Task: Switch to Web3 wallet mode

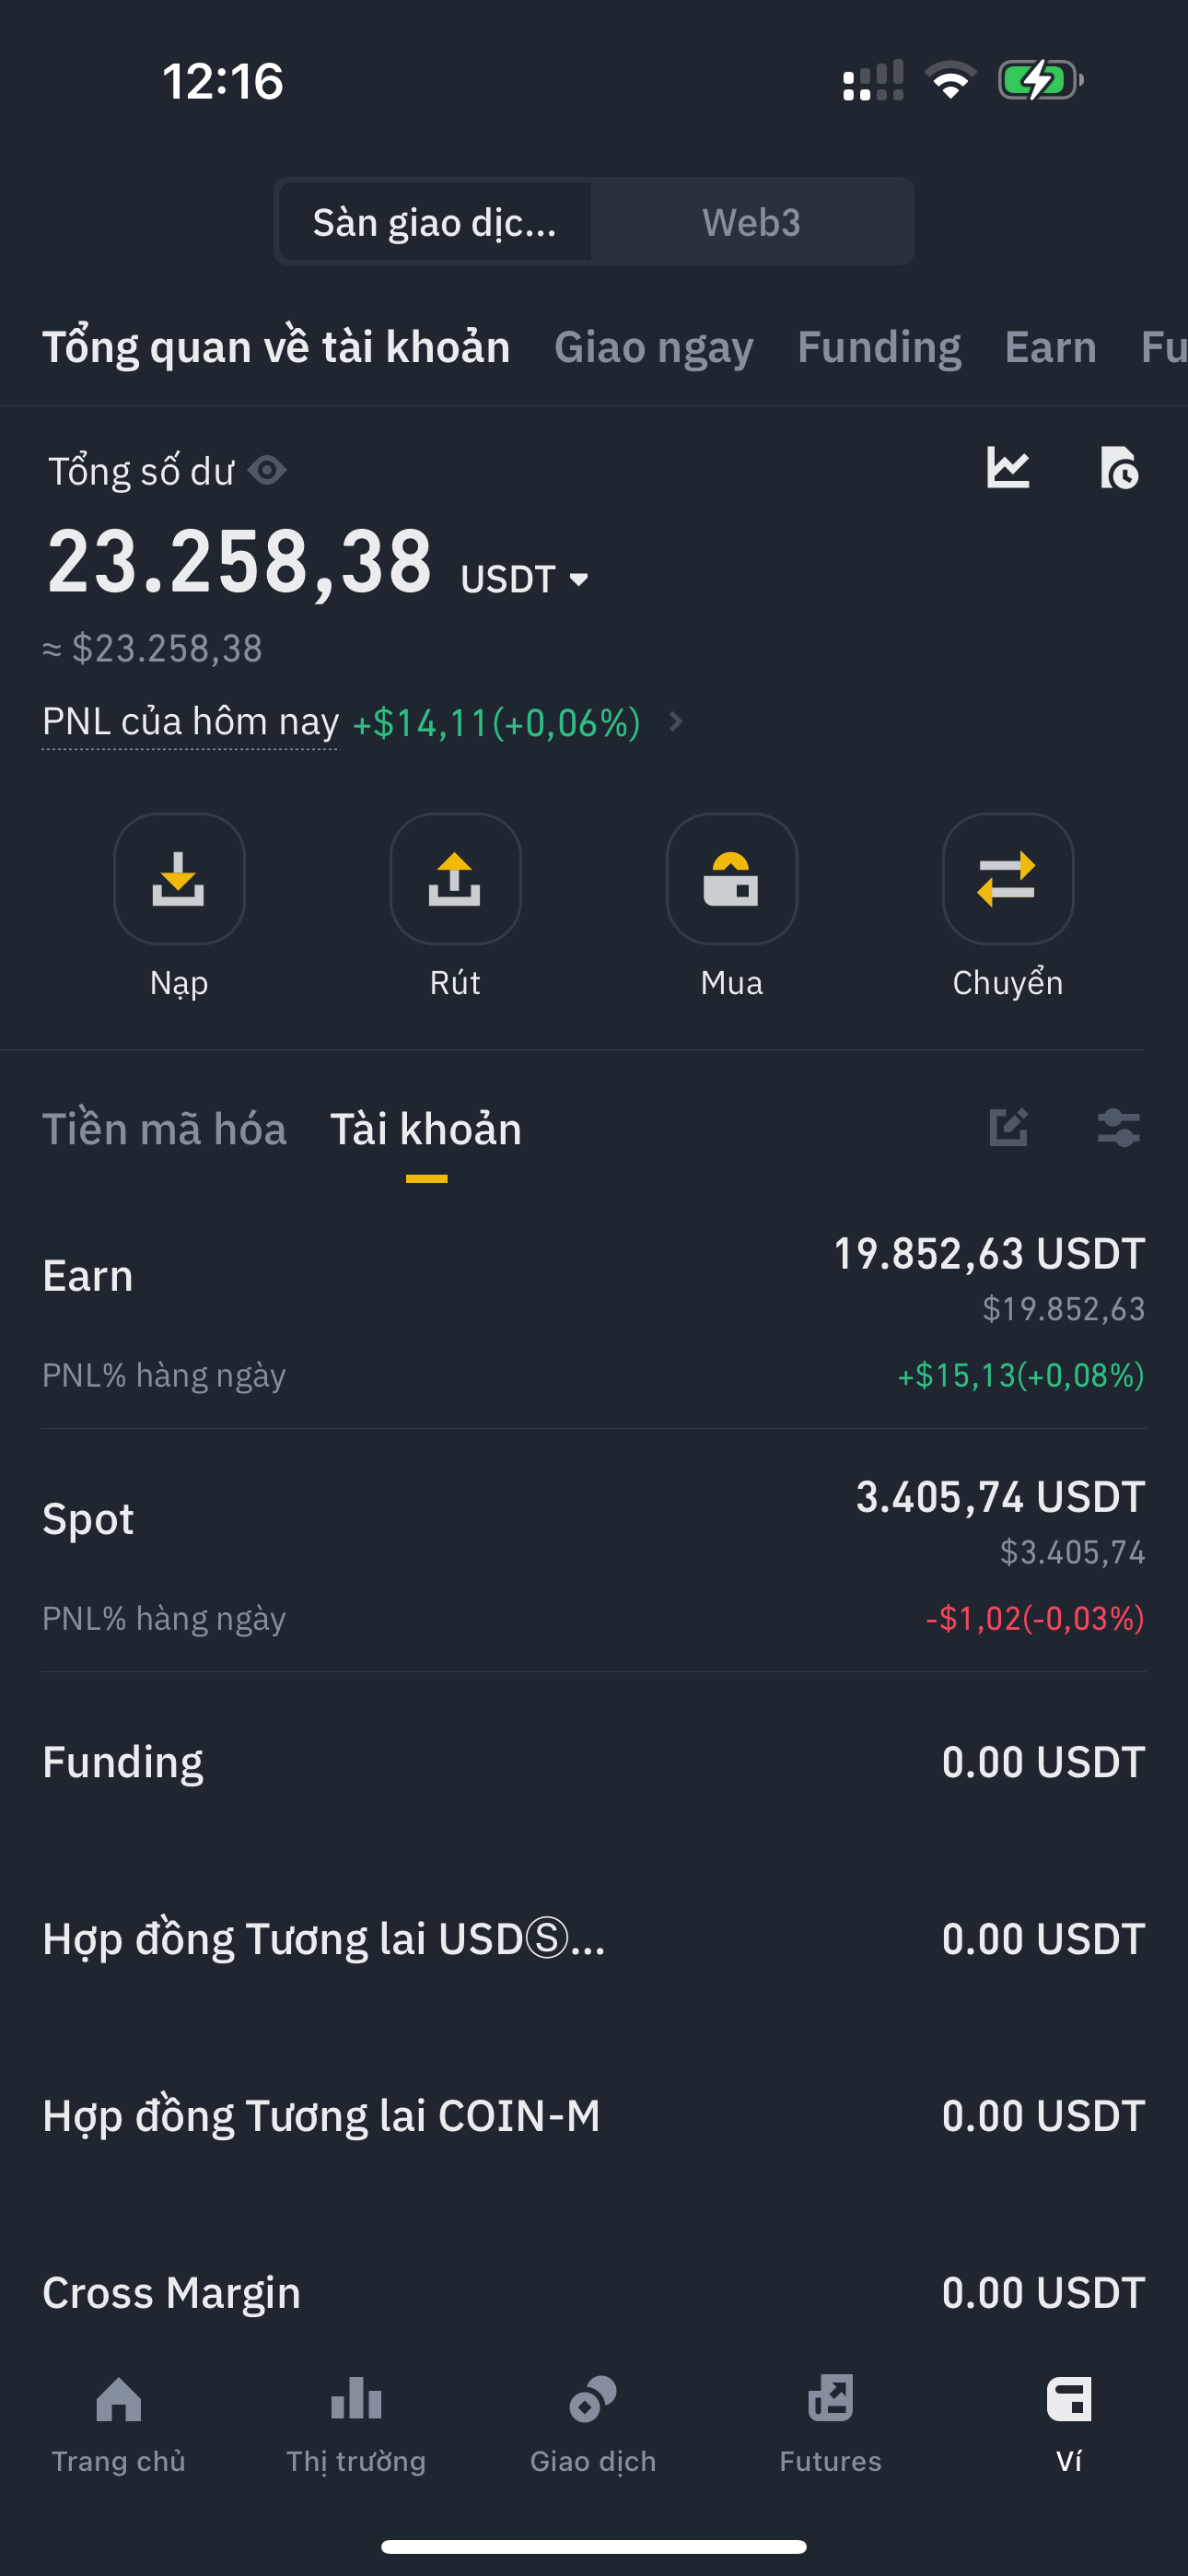Action: coord(751,222)
